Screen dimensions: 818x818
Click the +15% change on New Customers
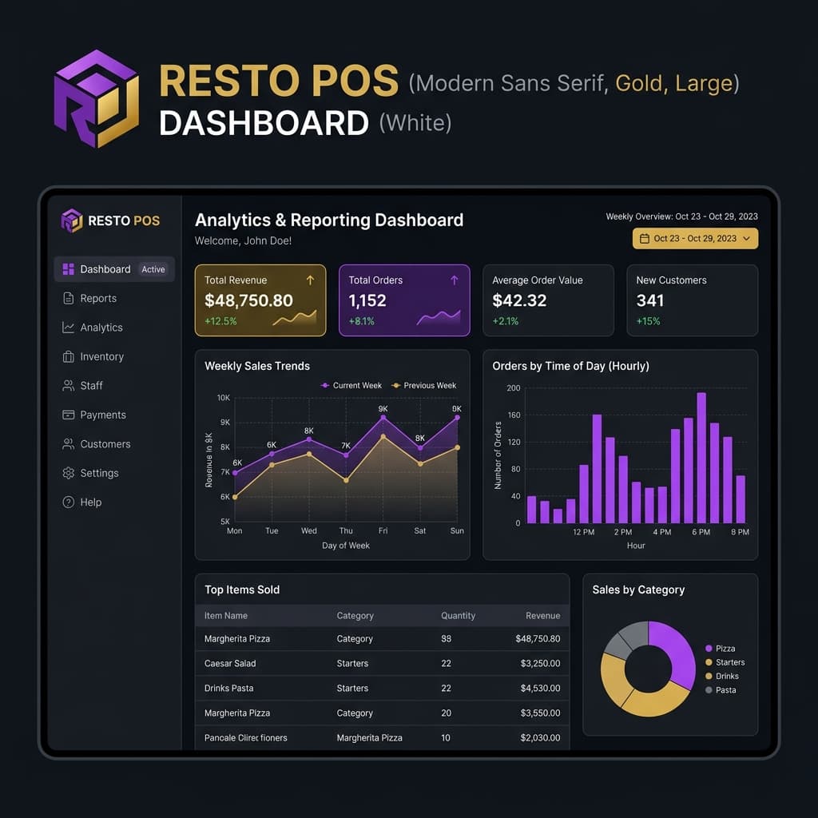(x=649, y=321)
